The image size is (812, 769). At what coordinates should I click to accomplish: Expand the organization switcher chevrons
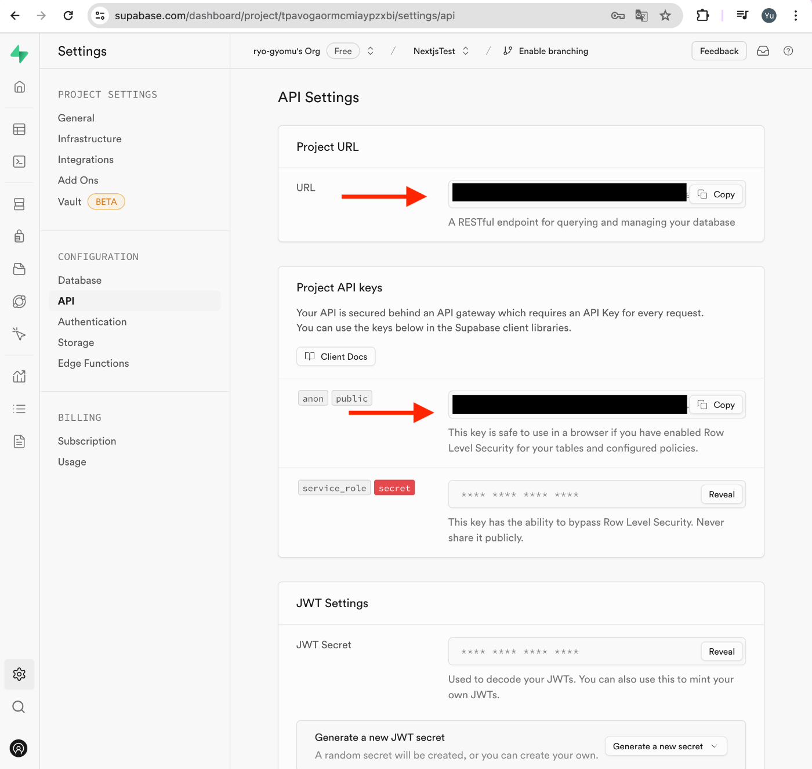(370, 51)
